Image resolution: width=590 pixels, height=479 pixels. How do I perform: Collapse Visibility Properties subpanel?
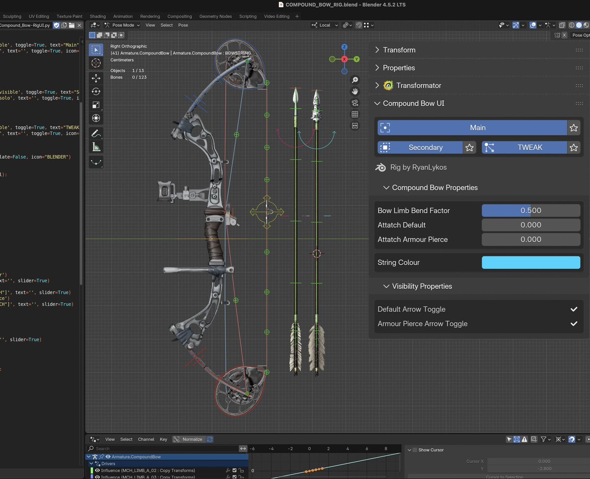(386, 286)
